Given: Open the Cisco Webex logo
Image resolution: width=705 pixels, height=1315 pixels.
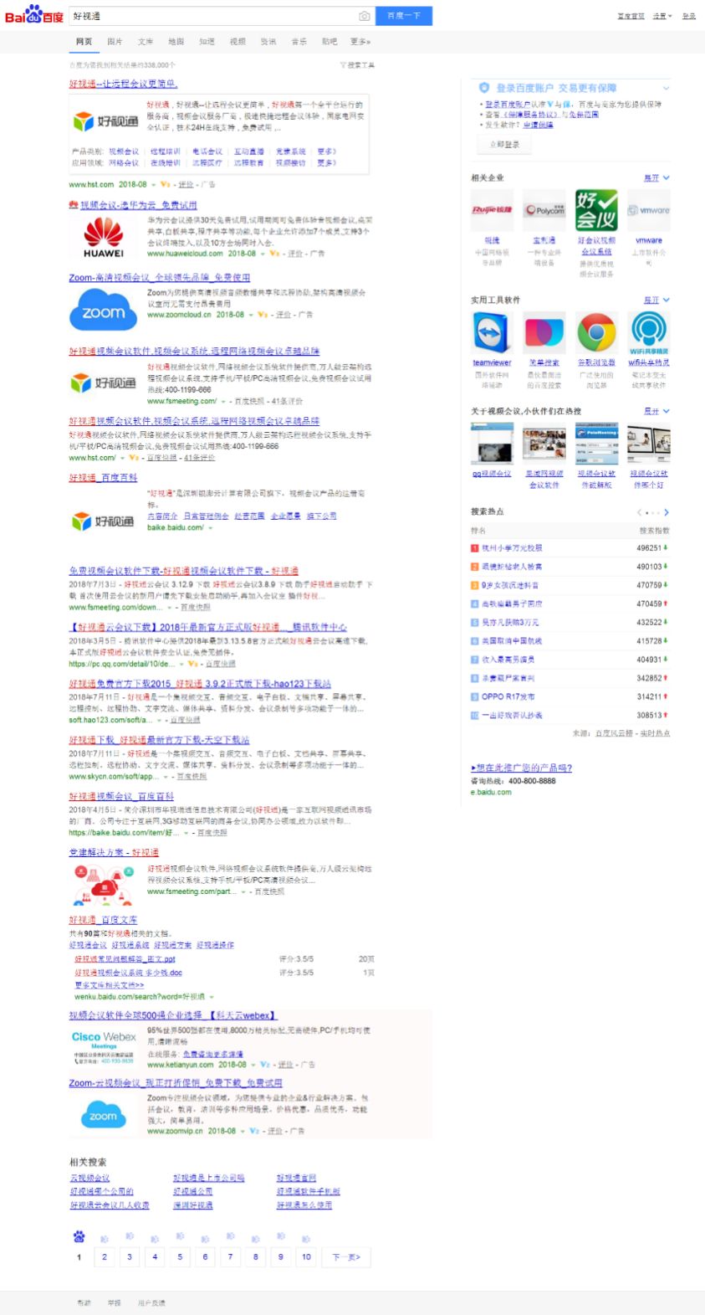Looking at the screenshot, I should click(104, 1045).
